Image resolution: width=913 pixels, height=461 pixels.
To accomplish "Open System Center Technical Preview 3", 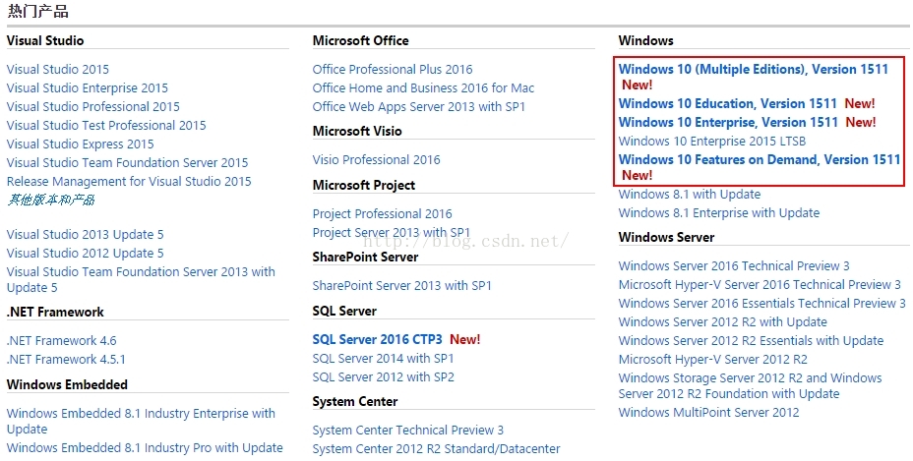I will pos(407,431).
